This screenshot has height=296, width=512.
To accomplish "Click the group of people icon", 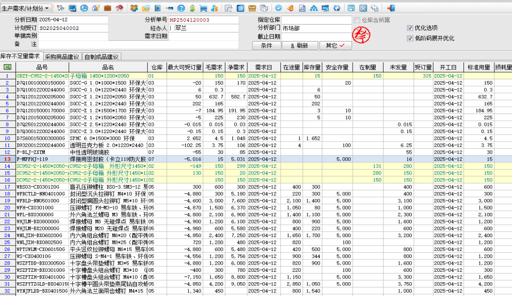I will [x=134, y=8].
